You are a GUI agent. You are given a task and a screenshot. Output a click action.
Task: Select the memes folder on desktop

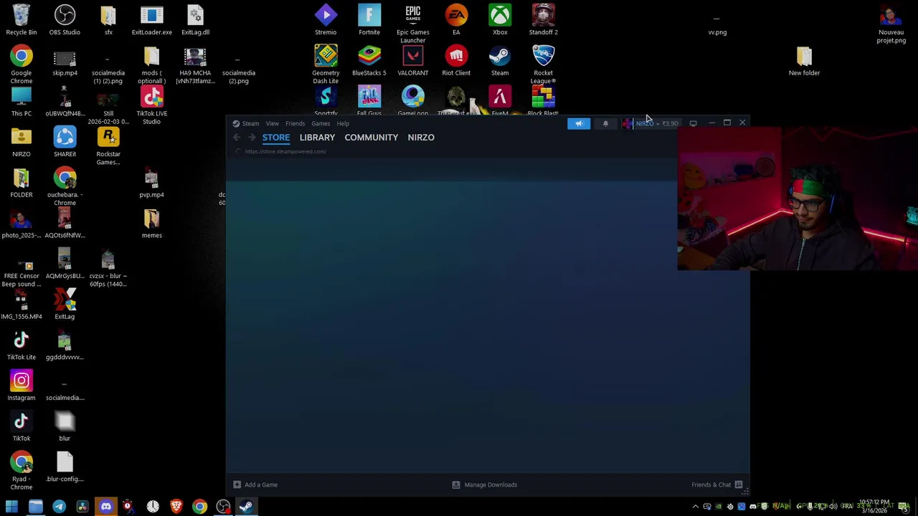coord(151,224)
